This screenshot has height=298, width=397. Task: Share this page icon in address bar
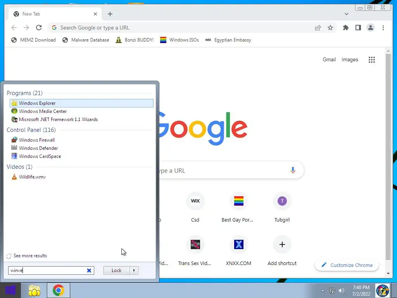[318, 28]
